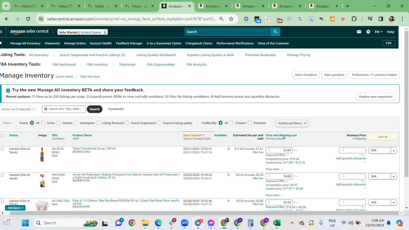Open Feedback Manager

[129, 43]
